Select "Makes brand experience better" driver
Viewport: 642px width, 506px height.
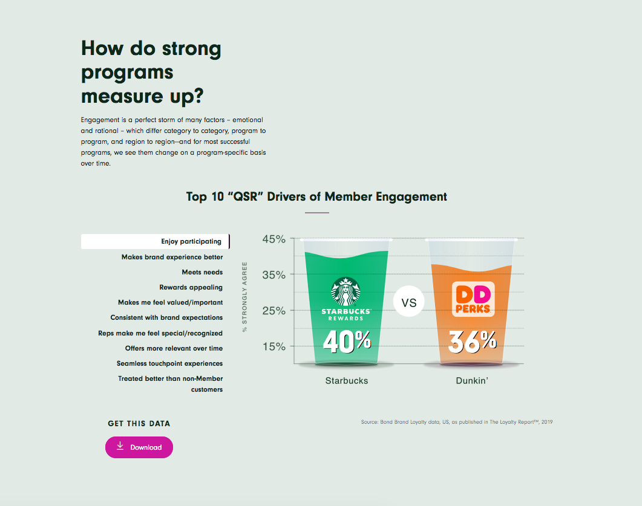[x=172, y=257]
